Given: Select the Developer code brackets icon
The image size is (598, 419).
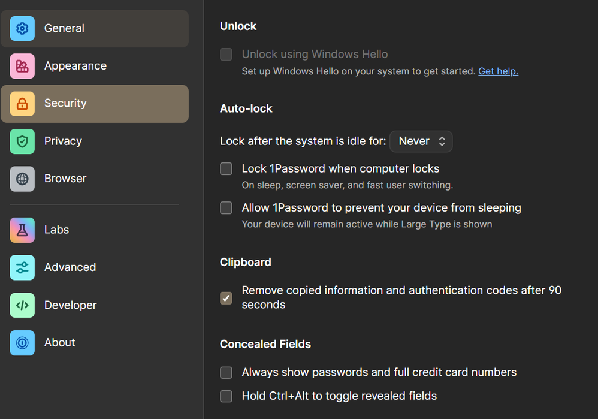Looking at the screenshot, I should pos(22,305).
